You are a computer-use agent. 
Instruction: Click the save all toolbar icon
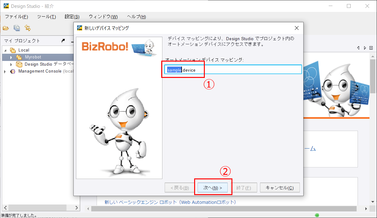(17, 28)
